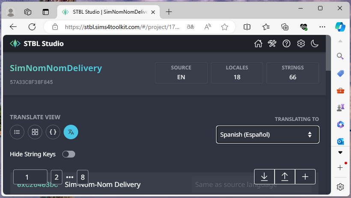351x198 pixels.
Task: Open the tools (wrench and hammer) icon
Action: coord(272,44)
